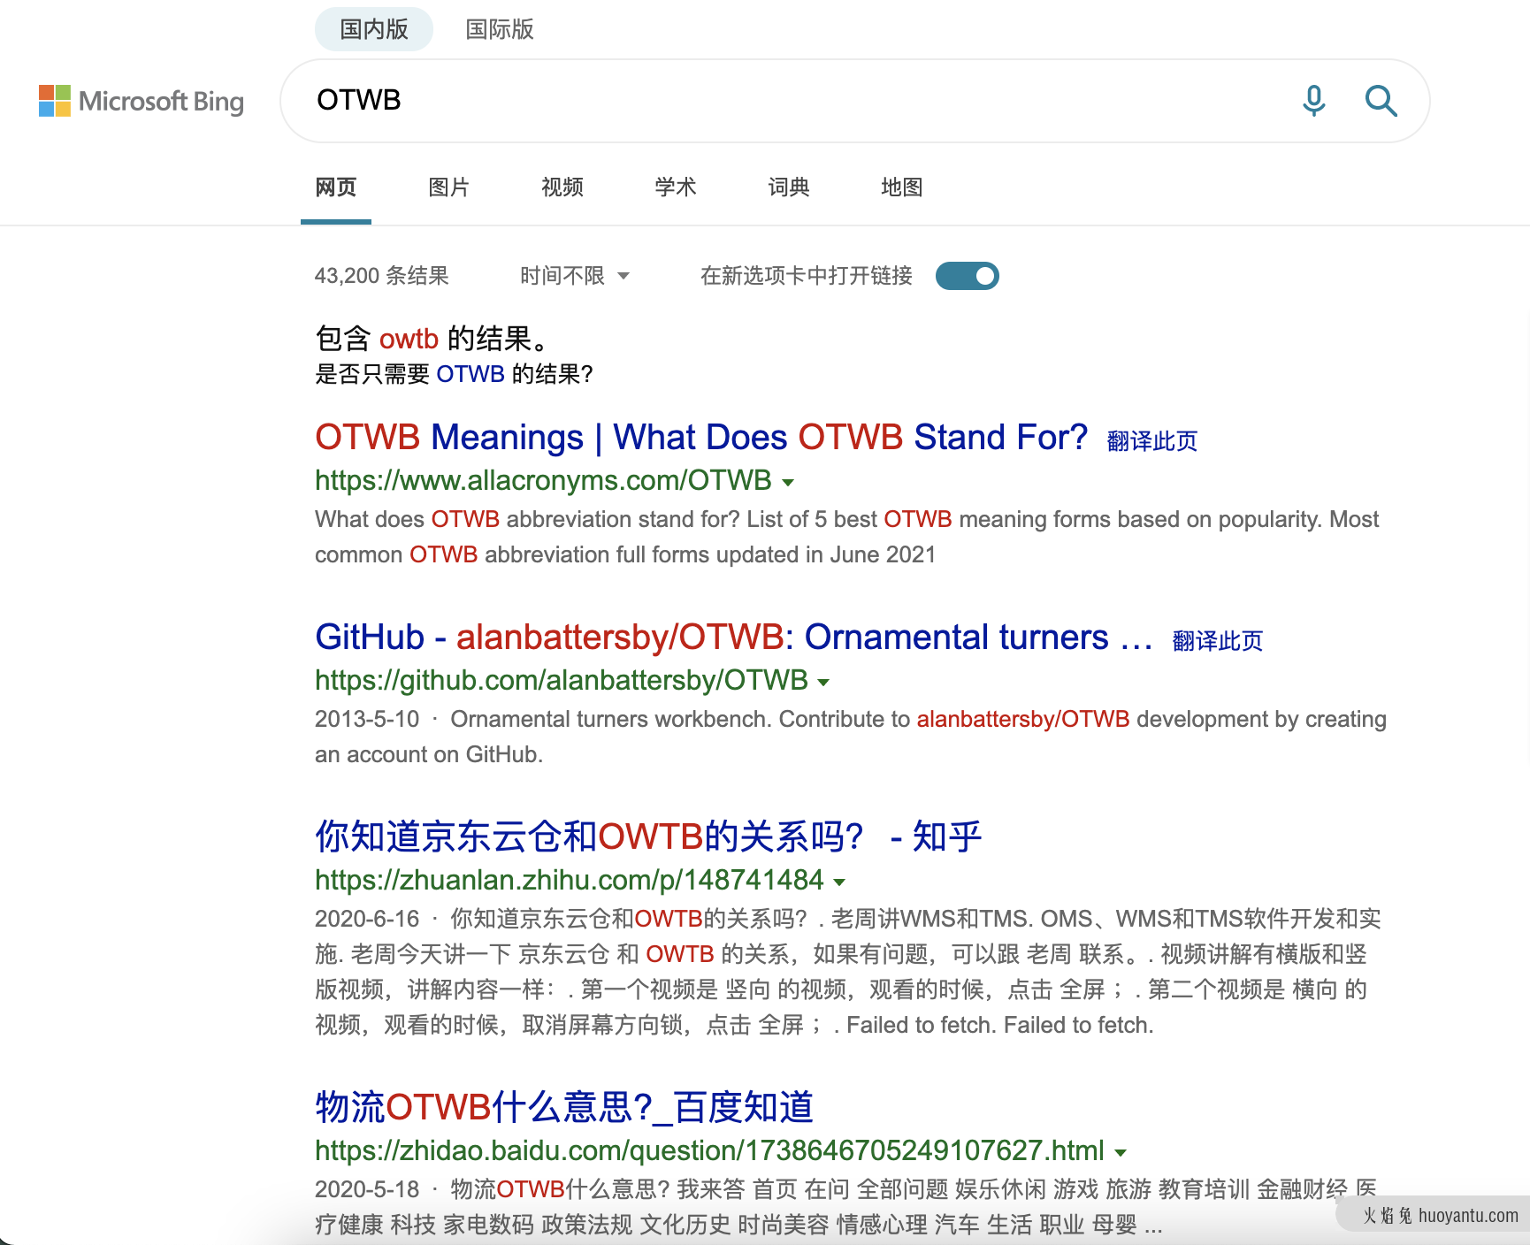Click blue OTWB link for exact results only
1530x1245 pixels.
pos(470,374)
